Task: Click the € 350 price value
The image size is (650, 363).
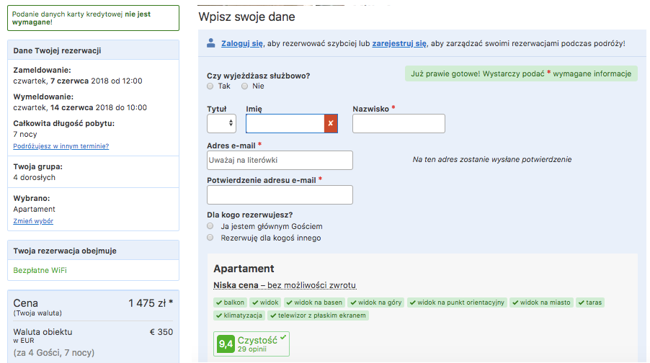Action: tap(161, 332)
